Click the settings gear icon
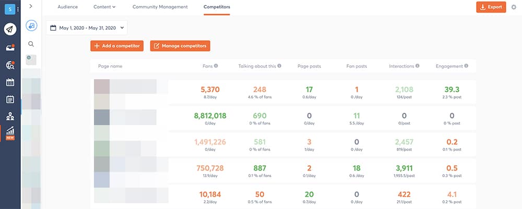The width and height of the screenshot is (522, 209). point(513,7)
